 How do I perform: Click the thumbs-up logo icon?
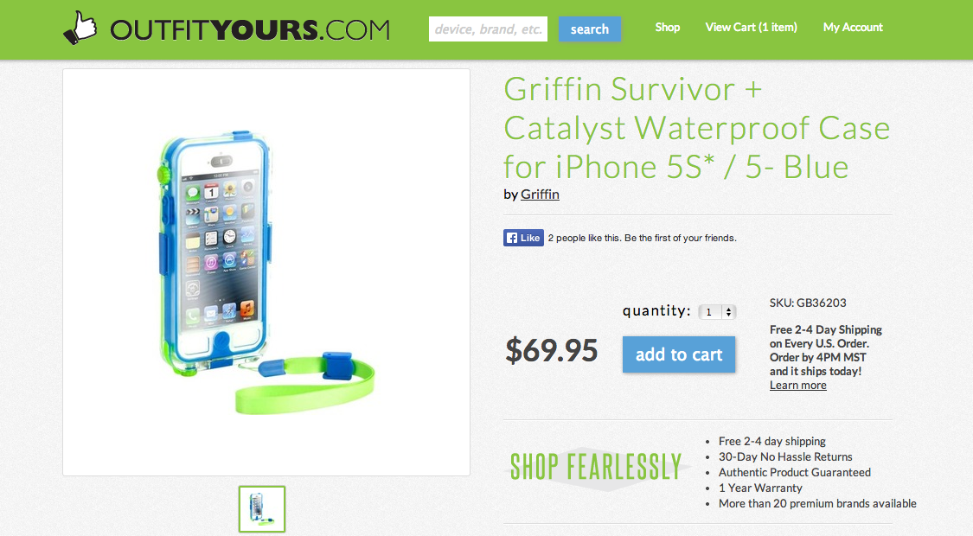[x=80, y=28]
